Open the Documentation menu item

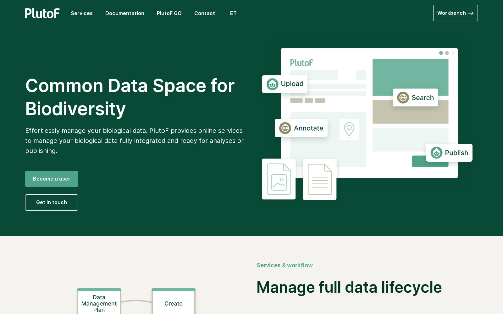coord(125,13)
